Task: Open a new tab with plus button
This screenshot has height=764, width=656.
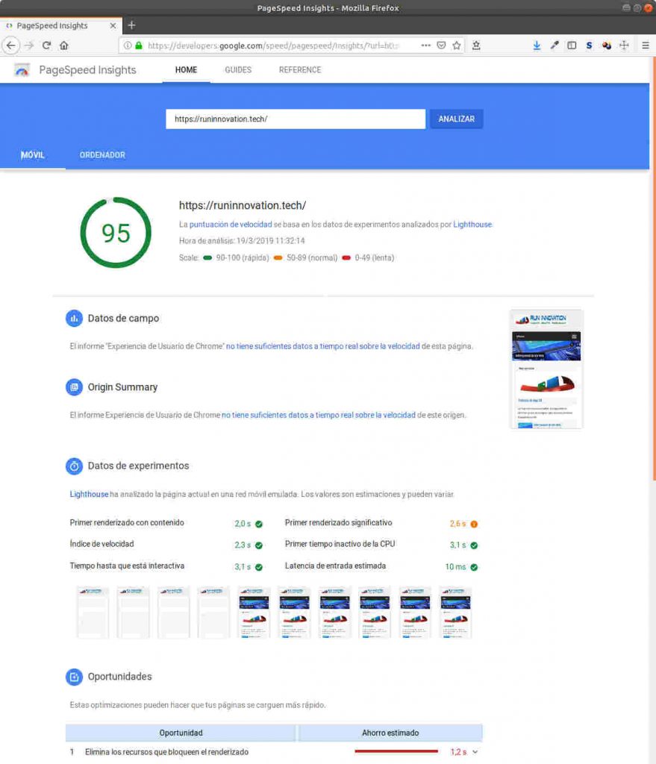Action: tap(131, 25)
